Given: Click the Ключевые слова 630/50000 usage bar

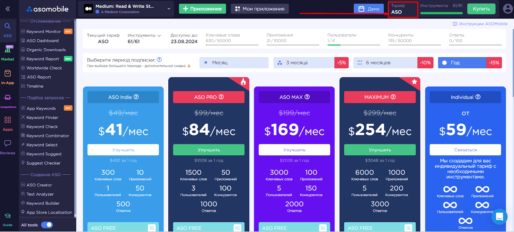Looking at the screenshot, I should click(x=232, y=45).
